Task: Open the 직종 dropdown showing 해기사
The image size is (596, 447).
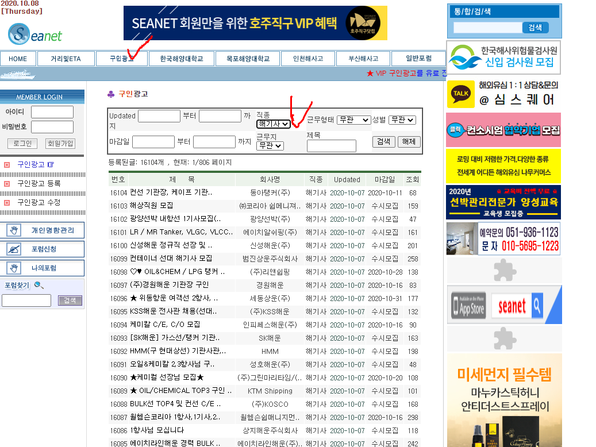Action: (x=274, y=124)
